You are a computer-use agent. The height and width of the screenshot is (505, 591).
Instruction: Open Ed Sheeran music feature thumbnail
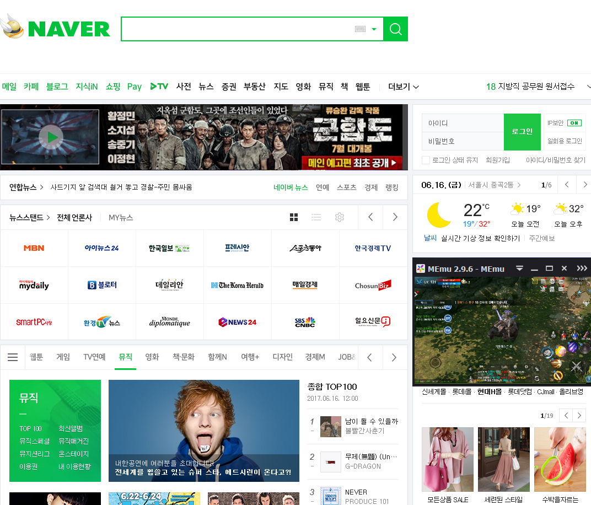(203, 430)
